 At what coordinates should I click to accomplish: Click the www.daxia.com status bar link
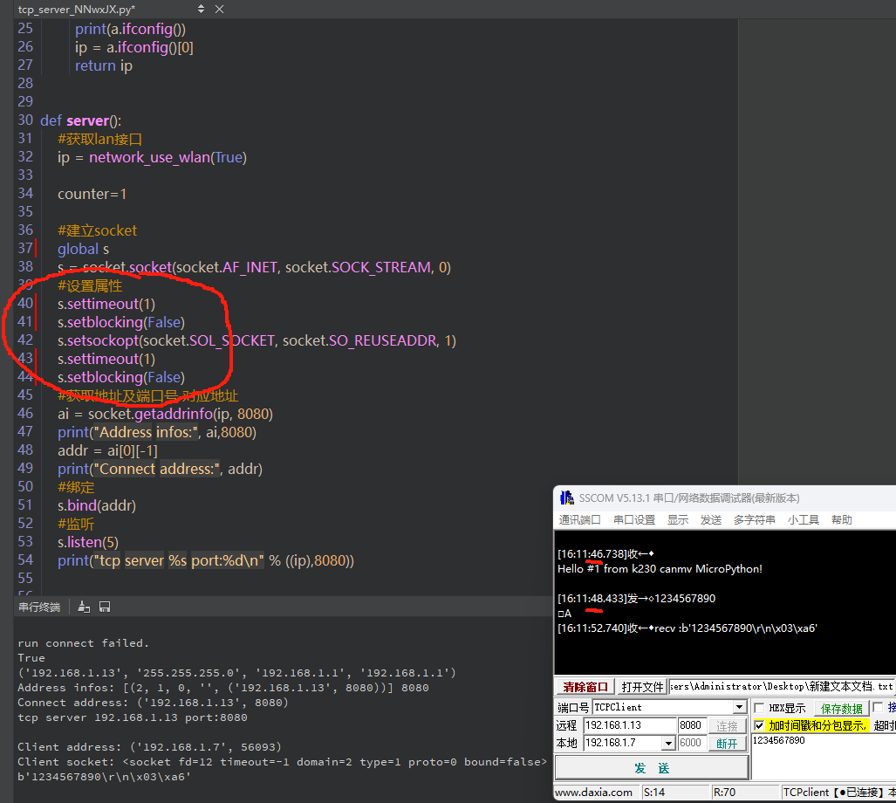[594, 793]
